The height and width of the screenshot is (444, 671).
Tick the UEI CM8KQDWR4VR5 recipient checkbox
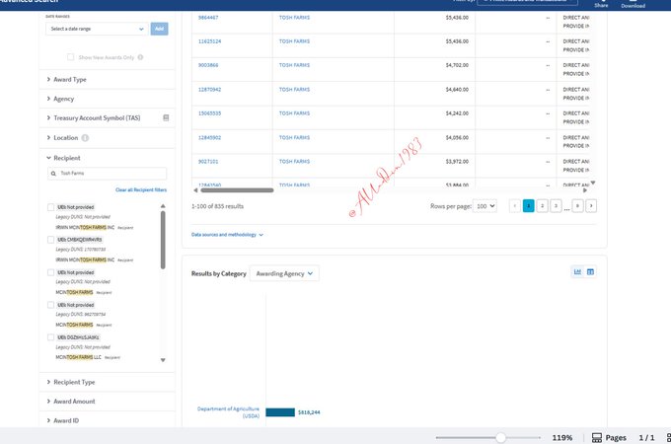(x=51, y=240)
